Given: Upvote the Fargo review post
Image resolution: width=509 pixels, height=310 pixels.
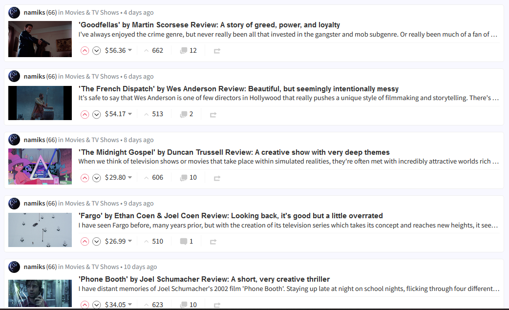Looking at the screenshot, I should point(85,241).
